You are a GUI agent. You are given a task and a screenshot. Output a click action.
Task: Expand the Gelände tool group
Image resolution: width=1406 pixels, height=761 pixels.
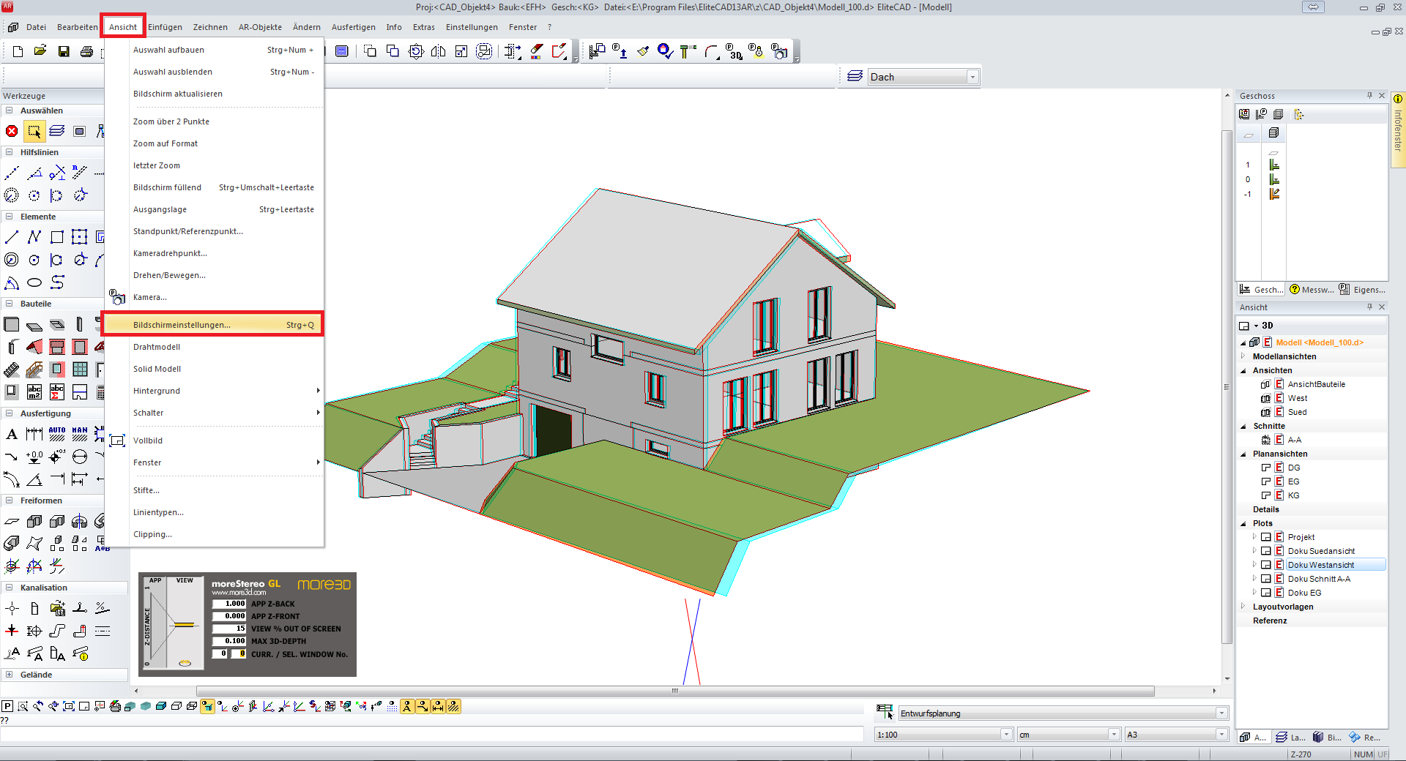[x=9, y=675]
